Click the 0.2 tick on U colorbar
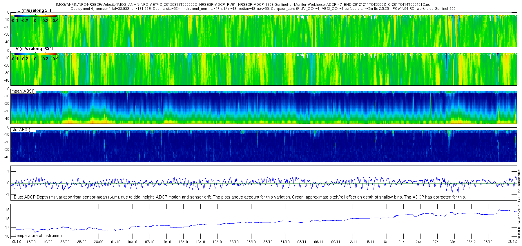This screenshot has width=522, height=246. (x=46, y=21)
